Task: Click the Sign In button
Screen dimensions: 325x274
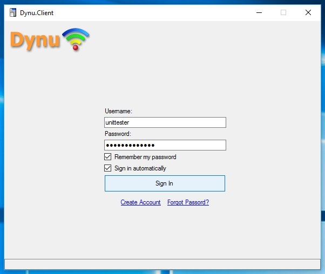Action: click(165, 183)
